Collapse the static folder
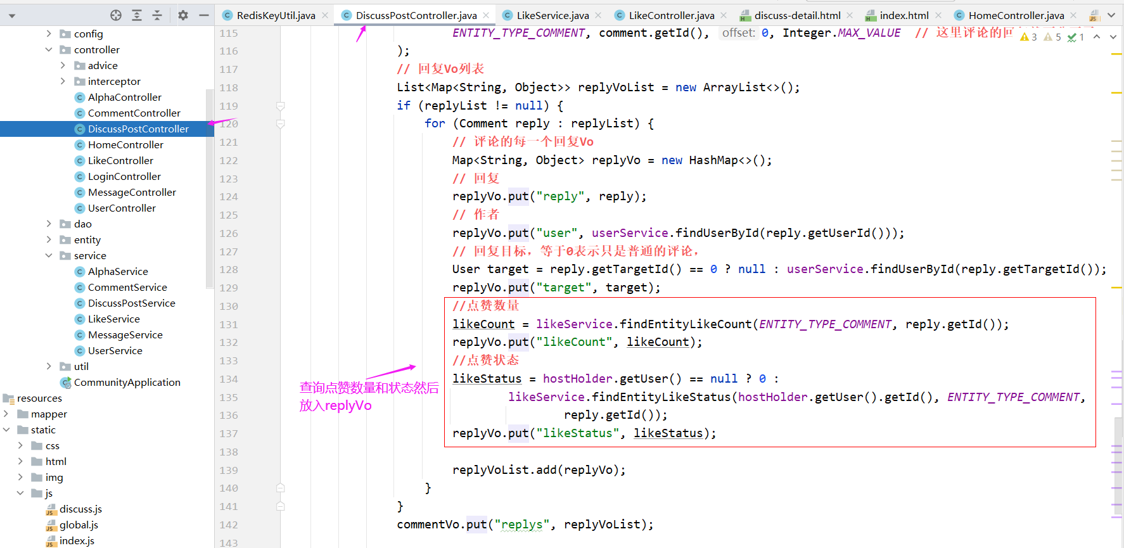Image resolution: width=1124 pixels, height=548 pixels. tap(6, 430)
